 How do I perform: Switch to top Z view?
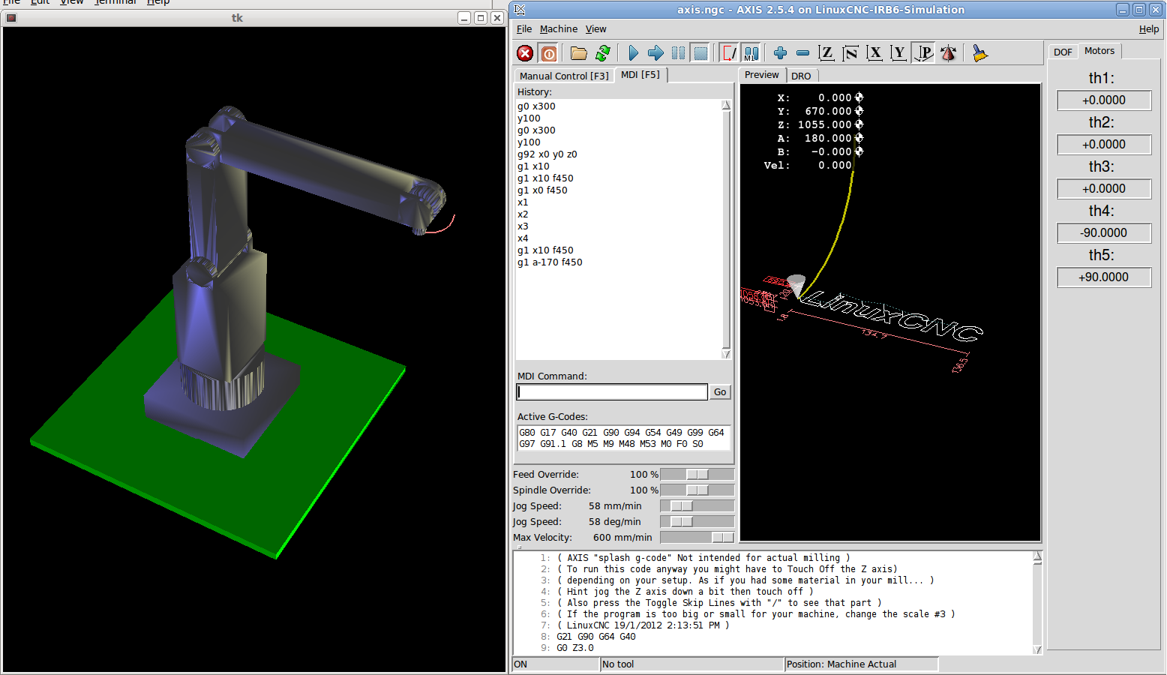pos(826,53)
